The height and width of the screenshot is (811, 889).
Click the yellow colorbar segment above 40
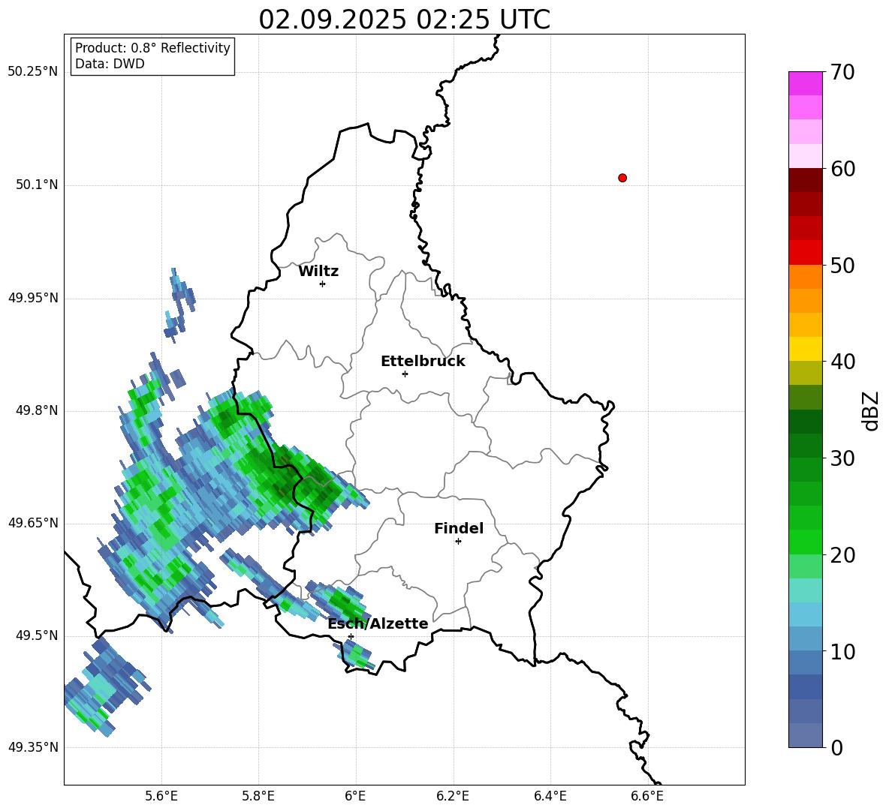point(805,349)
